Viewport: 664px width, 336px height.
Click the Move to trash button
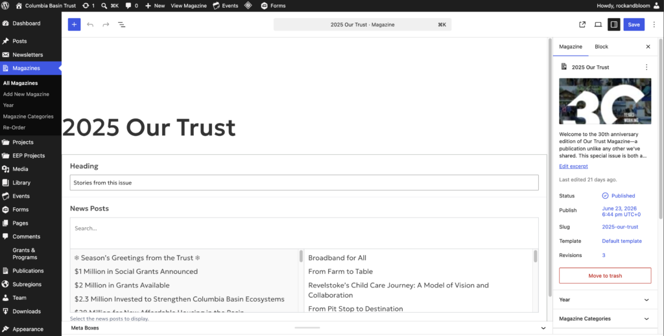pos(605,276)
